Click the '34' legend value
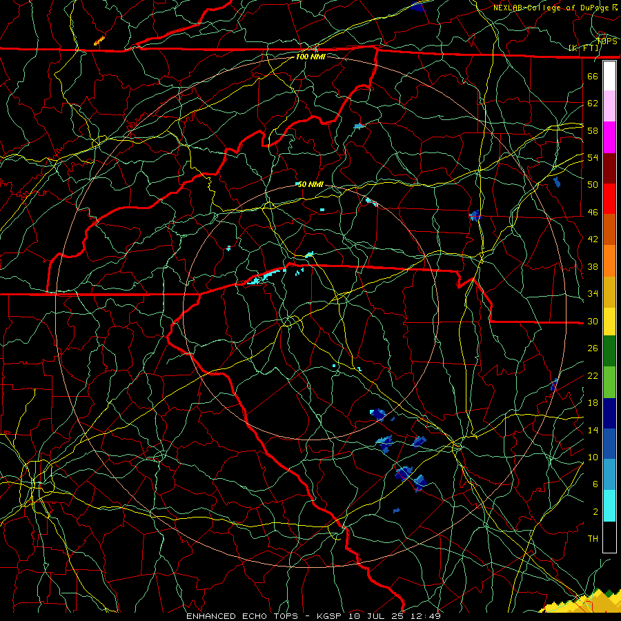This screenshot has width=621, height=621. (x=593, y=293)
